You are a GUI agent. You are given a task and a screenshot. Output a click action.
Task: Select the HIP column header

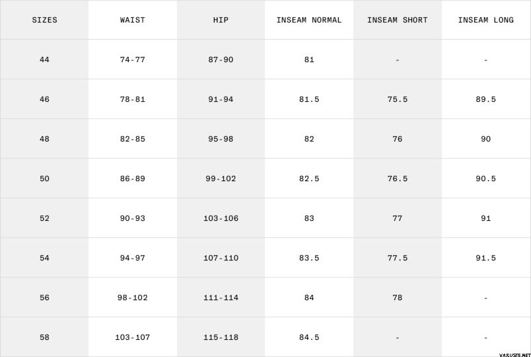point(221,20)
